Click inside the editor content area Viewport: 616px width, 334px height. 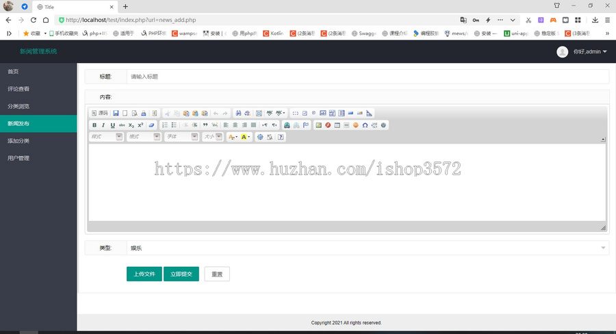347,182
